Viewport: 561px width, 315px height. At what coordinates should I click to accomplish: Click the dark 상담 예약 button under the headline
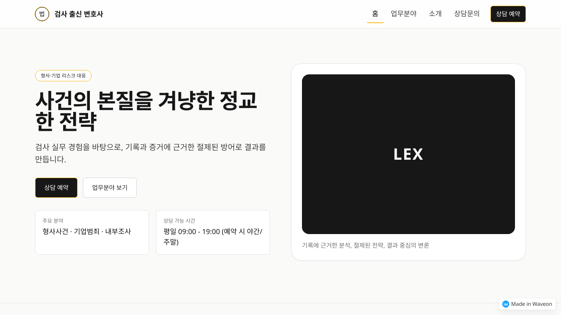pos(56,188)
